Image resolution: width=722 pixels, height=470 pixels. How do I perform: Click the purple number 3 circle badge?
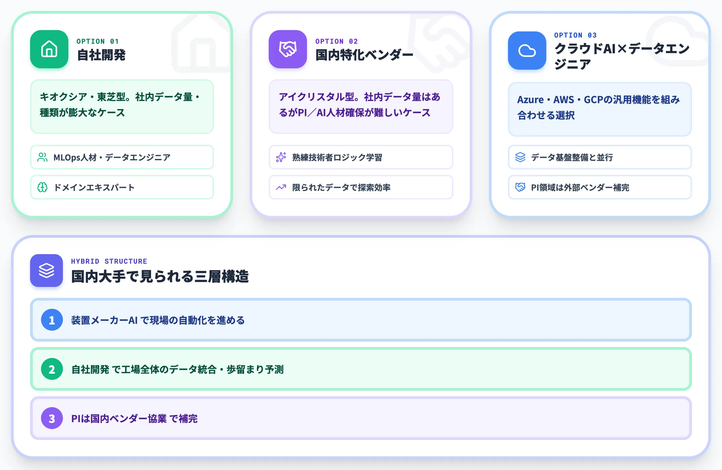tap(52, 418)
